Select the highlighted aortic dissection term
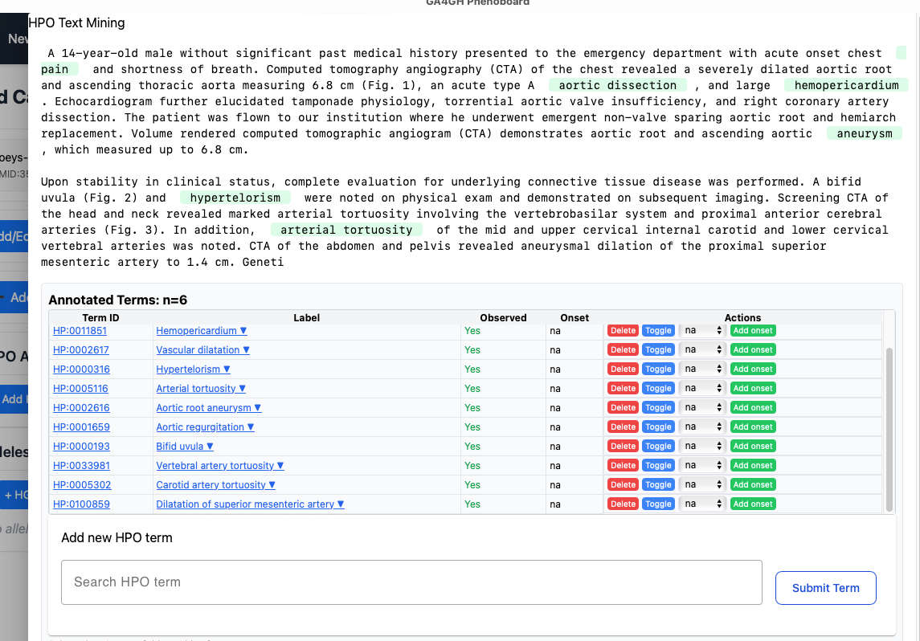Image resolution: width=920 pixels, height=641 pixels. tap(619, 84)
